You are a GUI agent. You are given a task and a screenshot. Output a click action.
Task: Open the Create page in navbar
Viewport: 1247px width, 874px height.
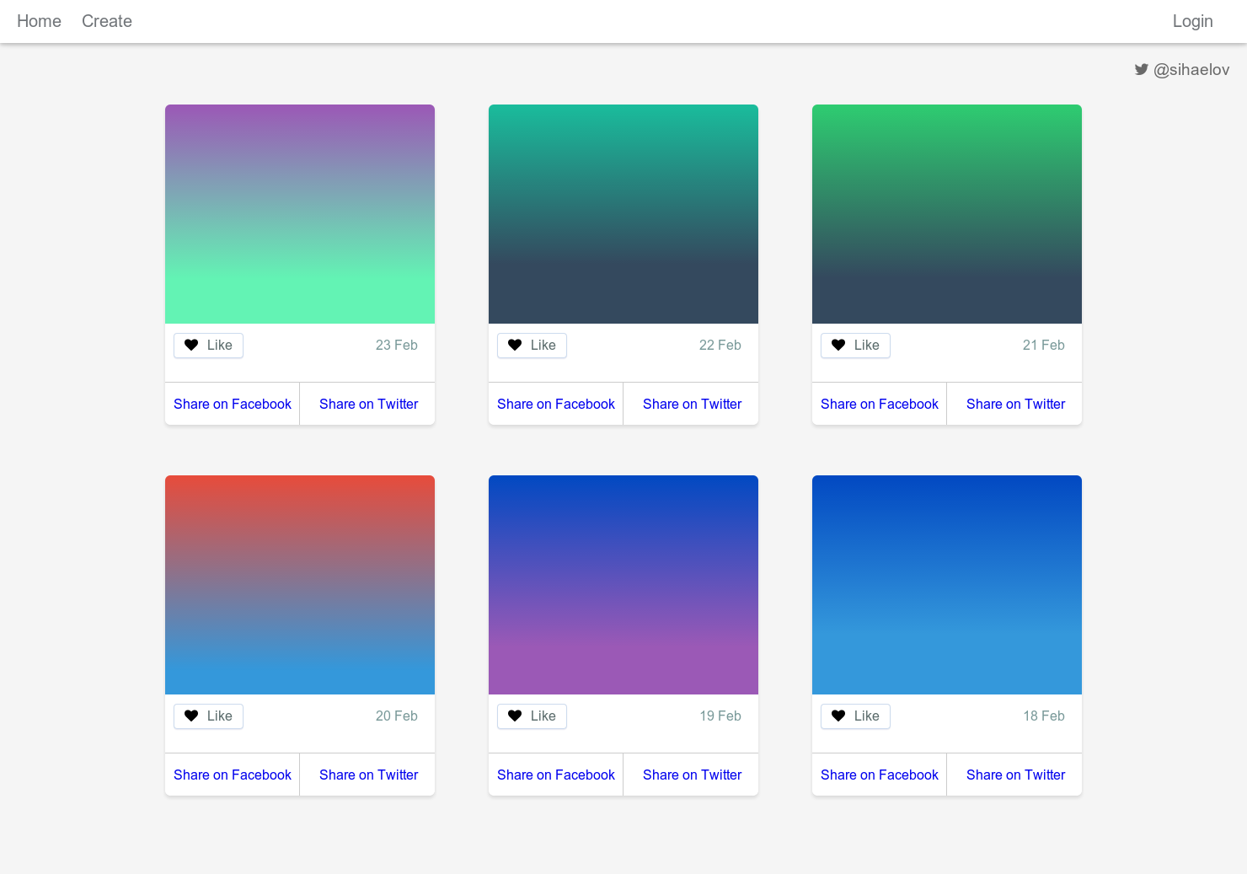[x=107, y=21]
